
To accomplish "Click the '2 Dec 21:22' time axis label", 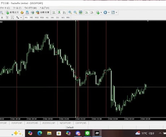I will [x=80, y=119].
